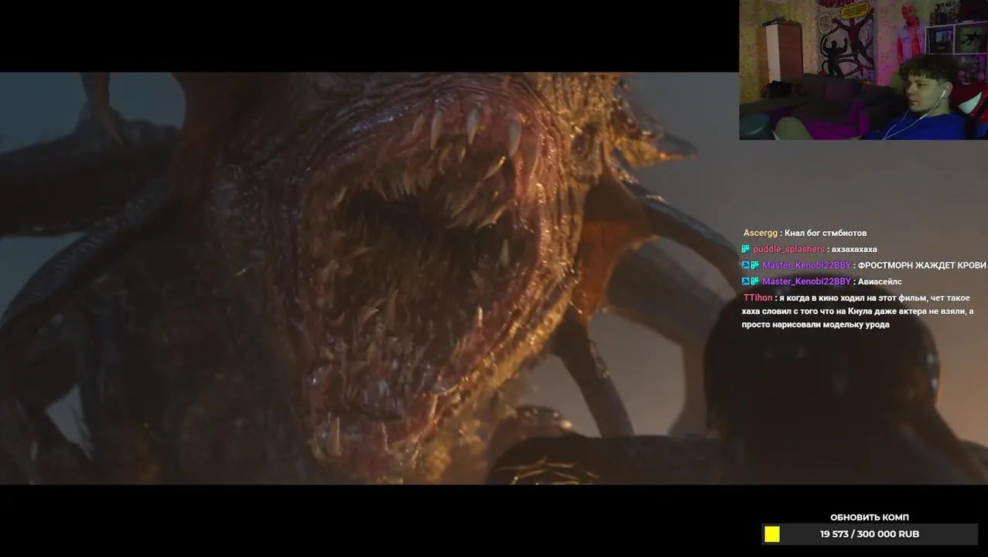The image size is (988, 557).
Task: Open Master_Kenobi22BBY username on the ФРОСТМОРН message
Action: pyautogui.click(x=806, y=265)
